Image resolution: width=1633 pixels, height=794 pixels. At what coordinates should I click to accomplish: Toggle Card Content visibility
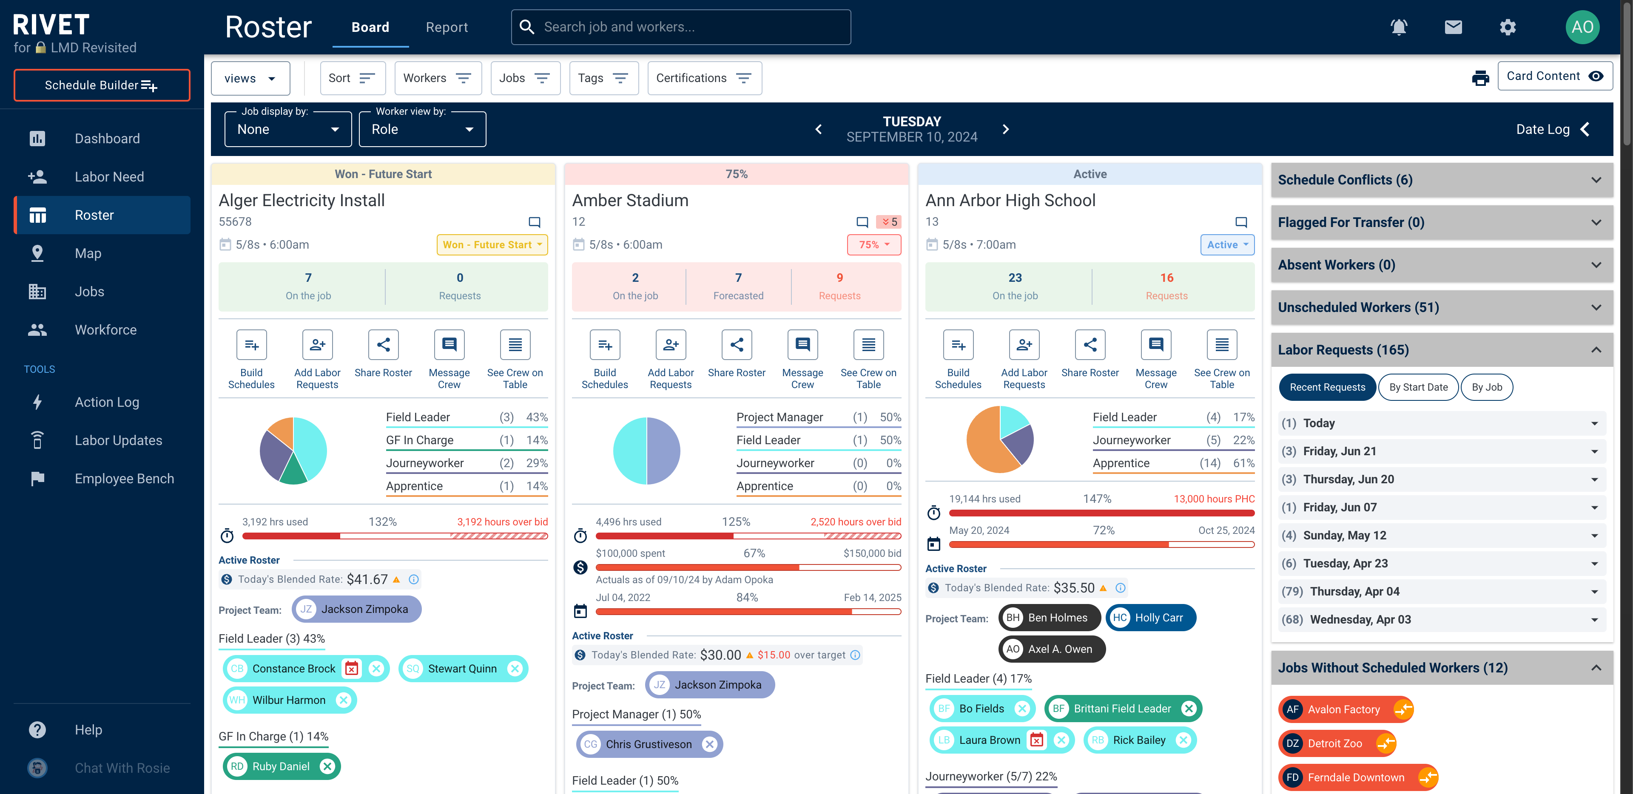point(1555,76)
